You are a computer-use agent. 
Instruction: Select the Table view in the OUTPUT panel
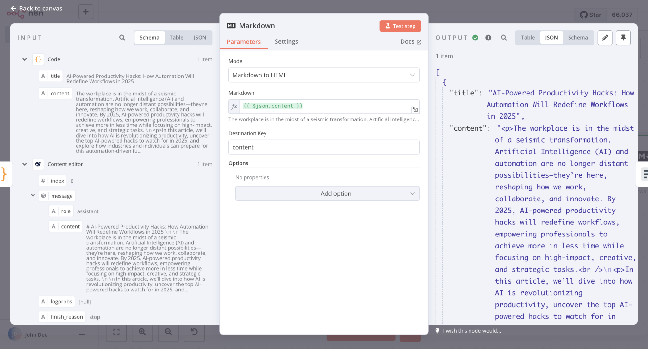(527, 37)
